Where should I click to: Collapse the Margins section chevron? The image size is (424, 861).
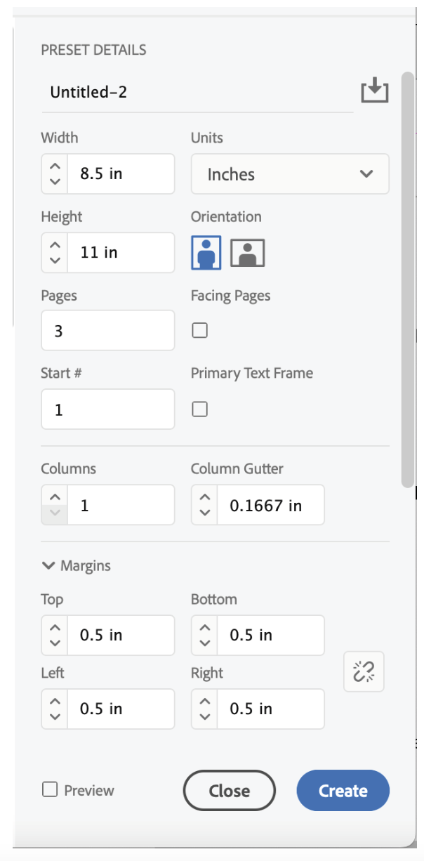click(x=48, y=565)
